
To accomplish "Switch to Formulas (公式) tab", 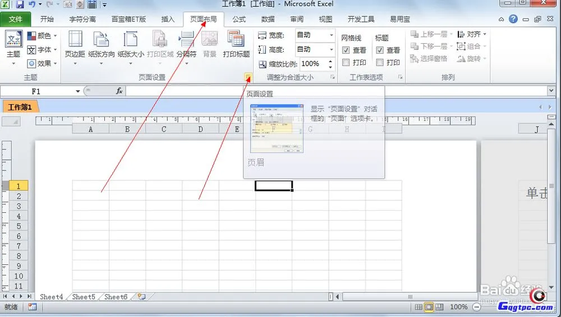I will 239,19.
